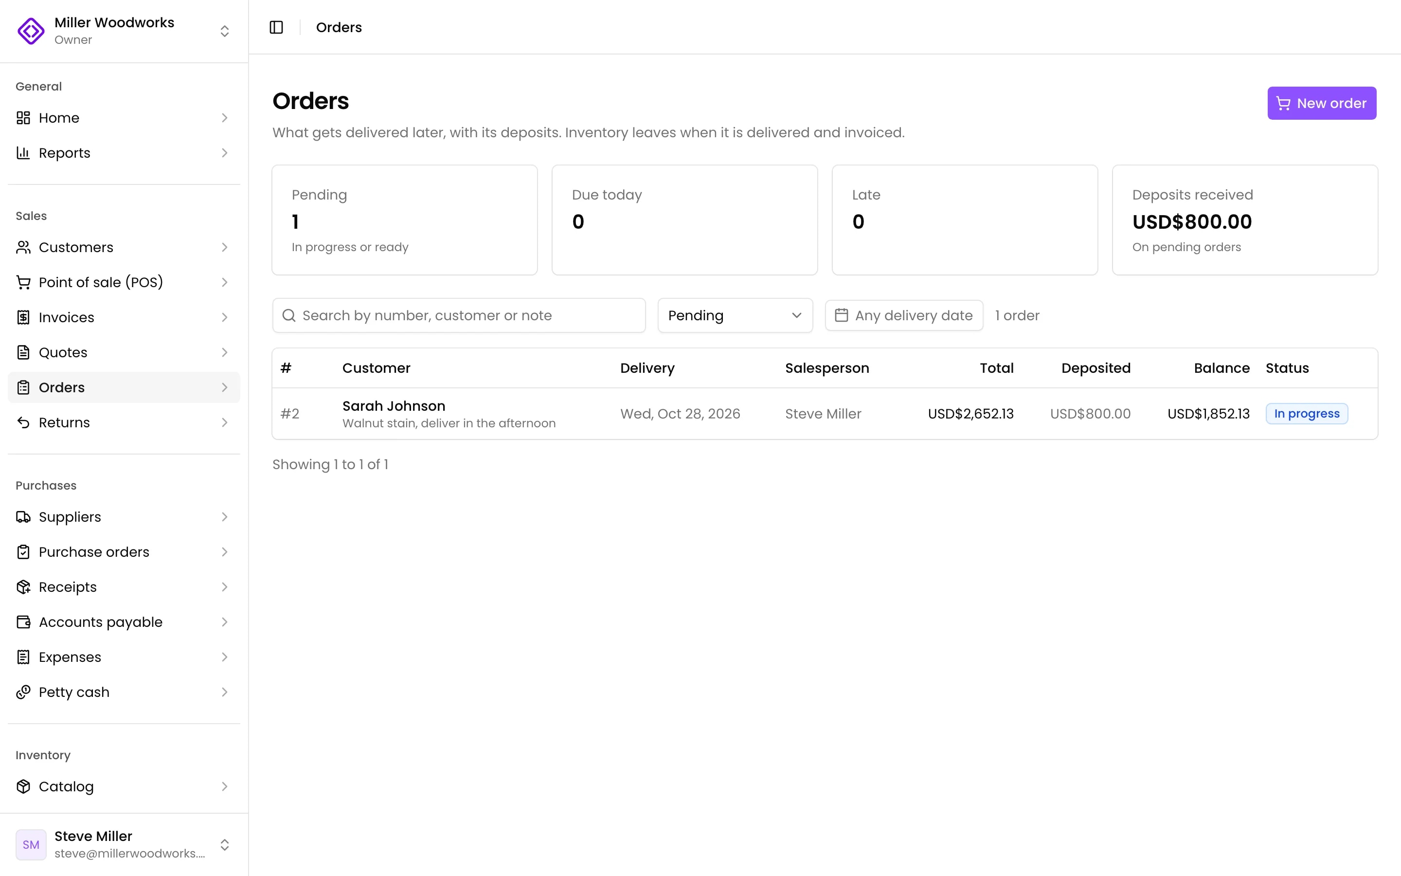Click the Wed, Oct 28, 2026 delivery date
This screenshot has width=1401, height=876.
point(680,414)
